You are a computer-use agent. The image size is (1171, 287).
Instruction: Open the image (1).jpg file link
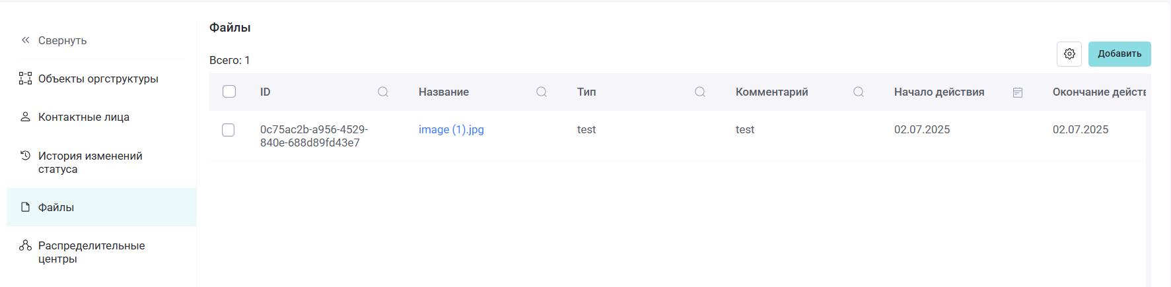[x=451, y=129]
